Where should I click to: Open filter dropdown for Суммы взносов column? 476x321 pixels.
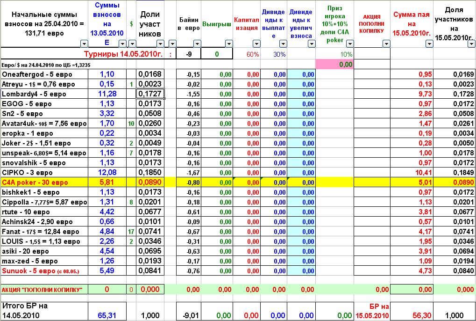point(122,44)
